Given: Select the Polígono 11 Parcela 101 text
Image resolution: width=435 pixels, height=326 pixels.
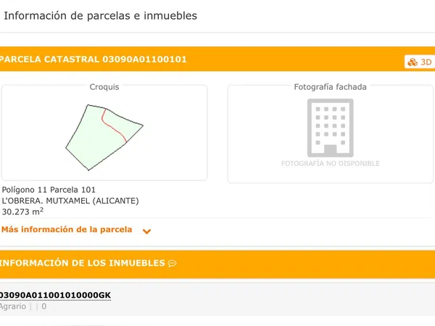Looking at the screenshot, I should [x=49, y=189].
